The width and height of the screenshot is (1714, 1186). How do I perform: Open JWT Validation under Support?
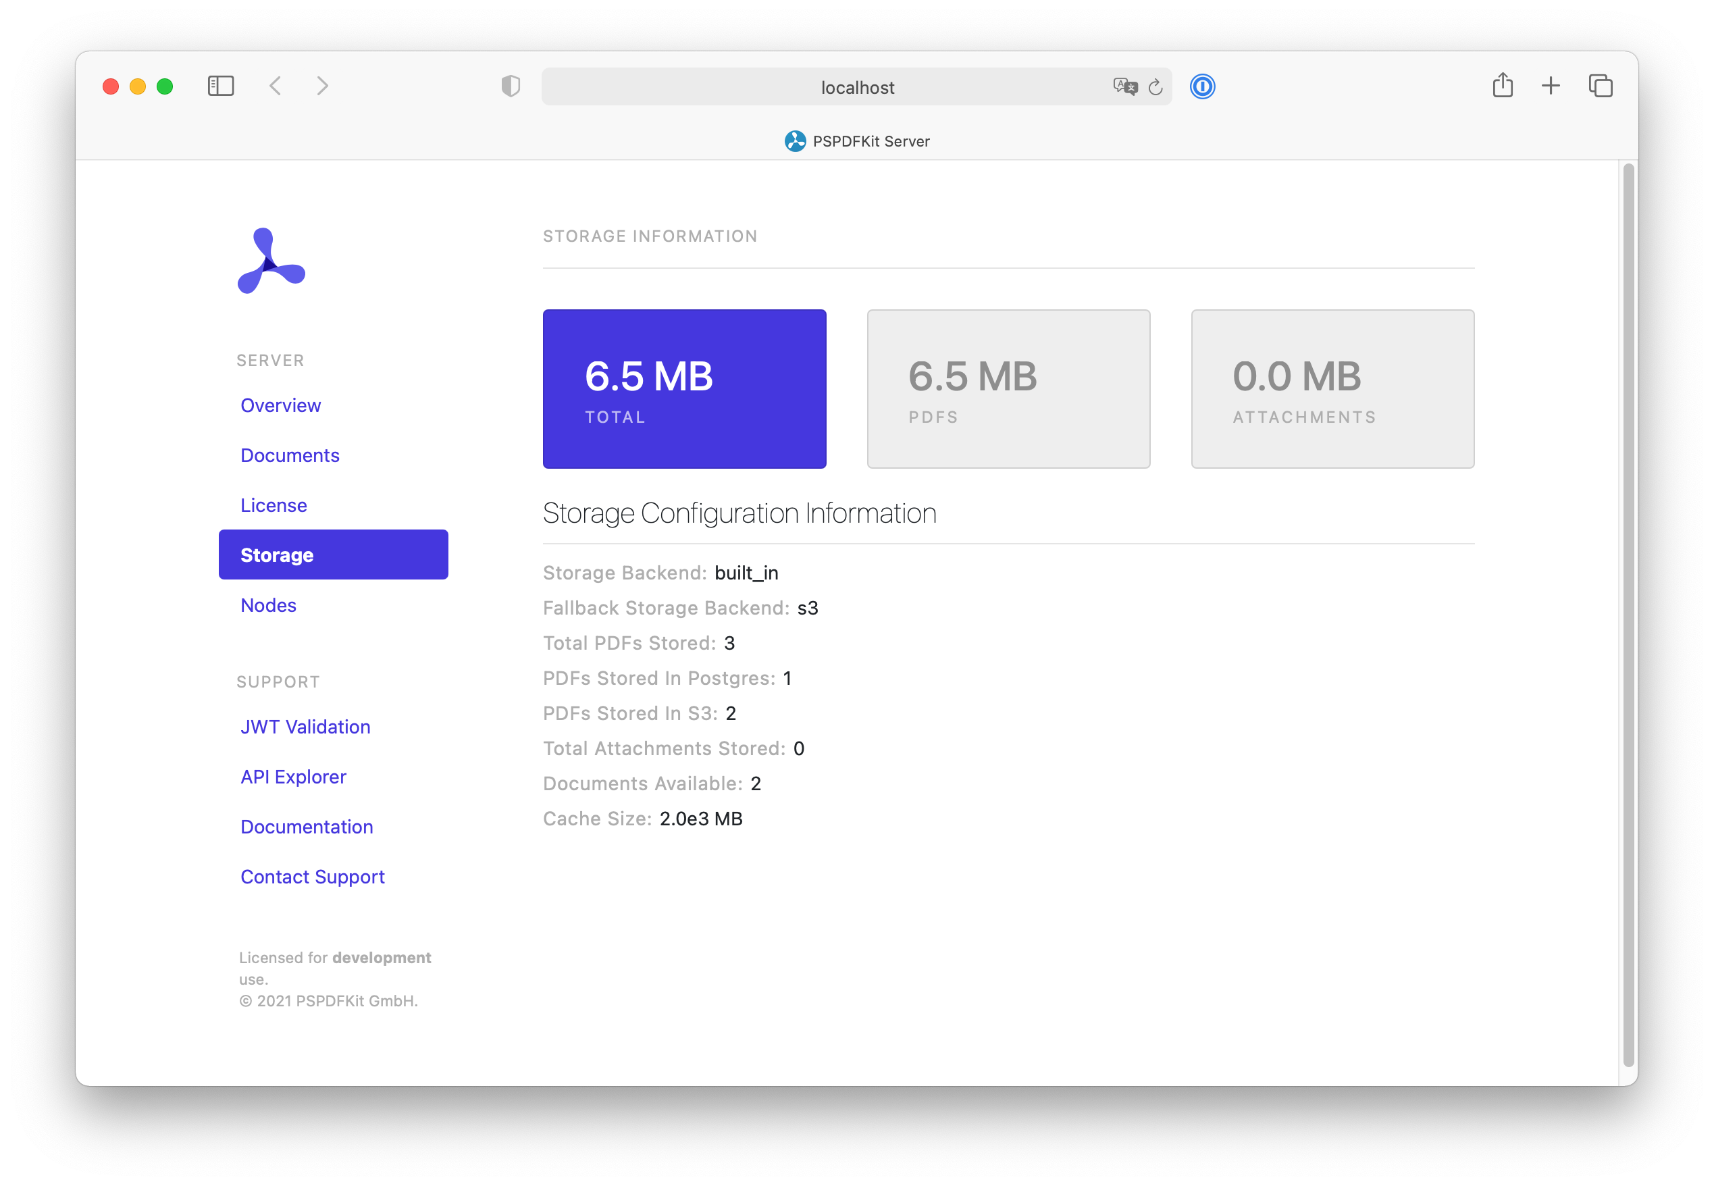tap(305, 726)
